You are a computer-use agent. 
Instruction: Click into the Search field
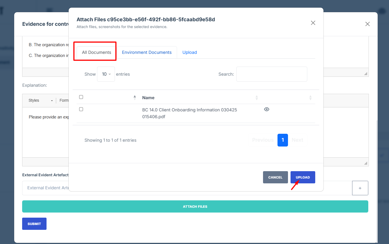point(272,74)
